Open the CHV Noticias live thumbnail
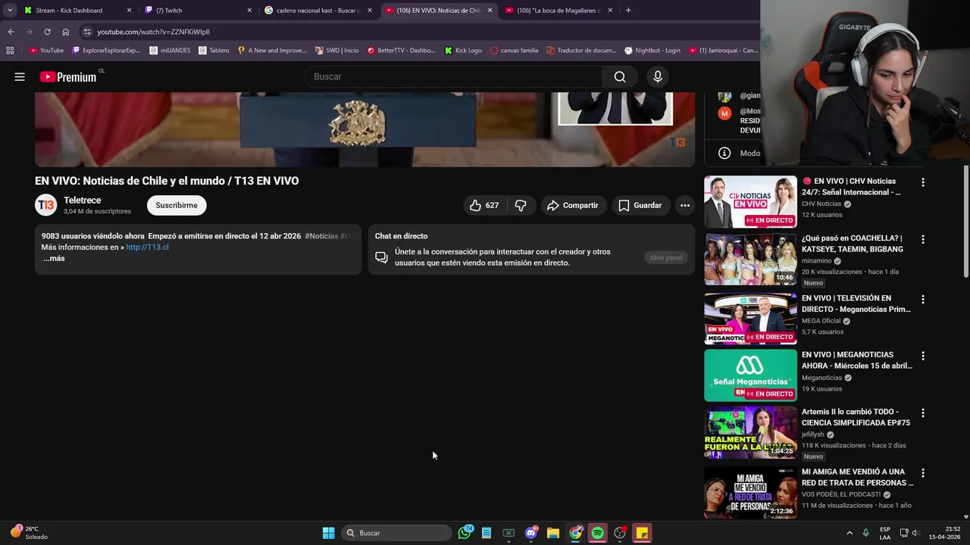The height and width of the screenshot is (545, 970). pyautogui.click(x=750, y=202)
